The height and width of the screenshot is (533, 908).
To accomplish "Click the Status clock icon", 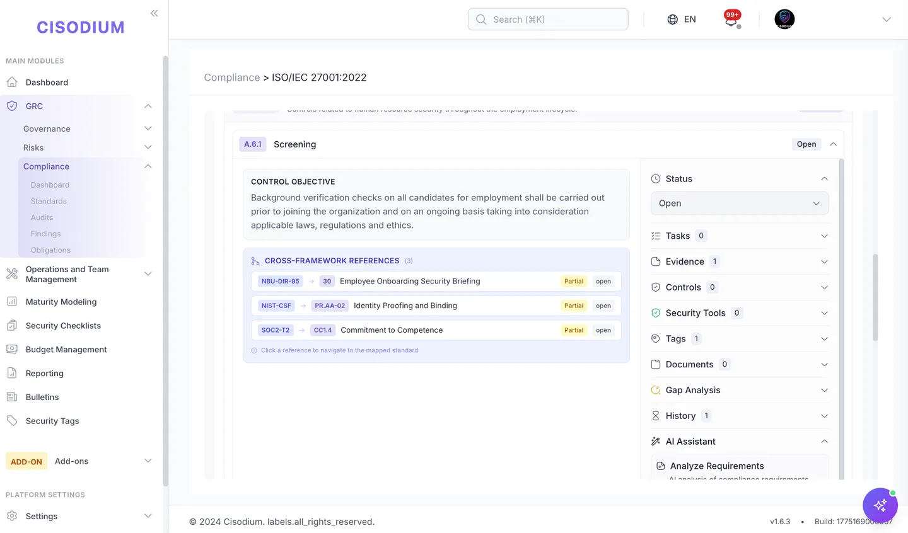I will pos(656,179).
